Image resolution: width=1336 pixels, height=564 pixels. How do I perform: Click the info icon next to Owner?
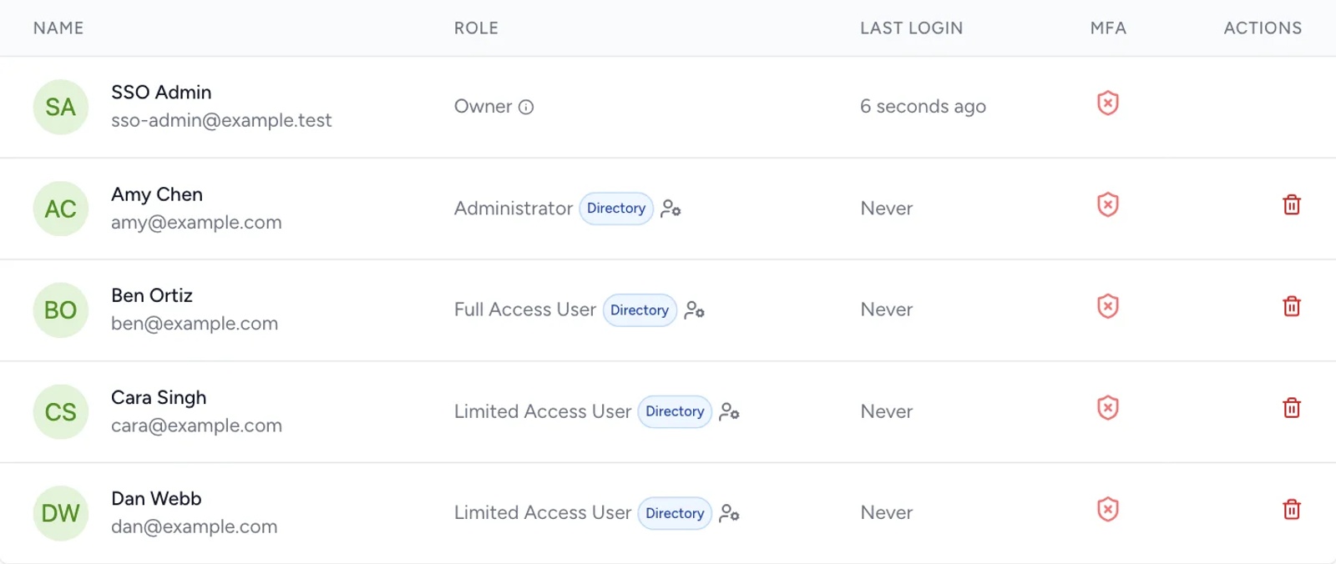tap(526, 107)
